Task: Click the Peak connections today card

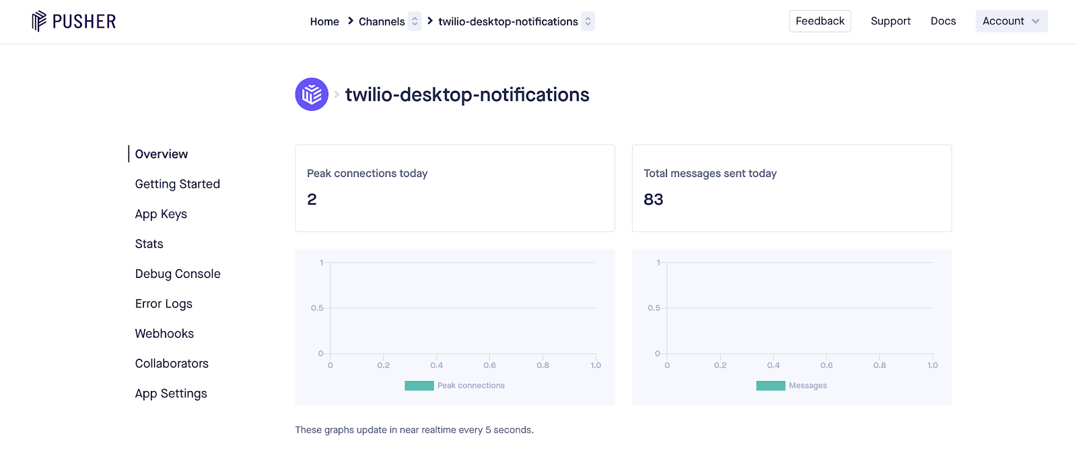Action: pyautogui.click(x=455, y=188)
